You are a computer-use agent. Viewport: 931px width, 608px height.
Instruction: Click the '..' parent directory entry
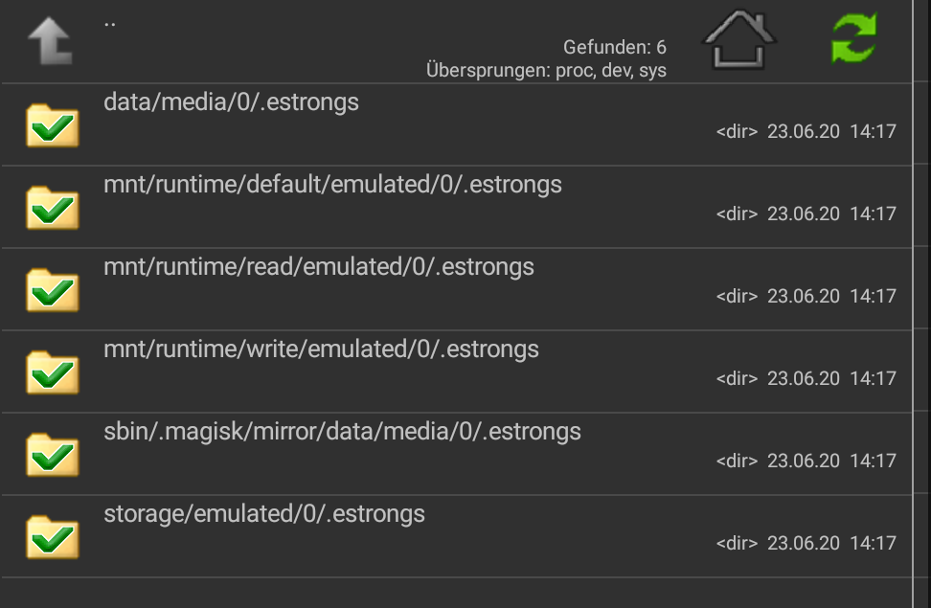(x=110, y=24)
